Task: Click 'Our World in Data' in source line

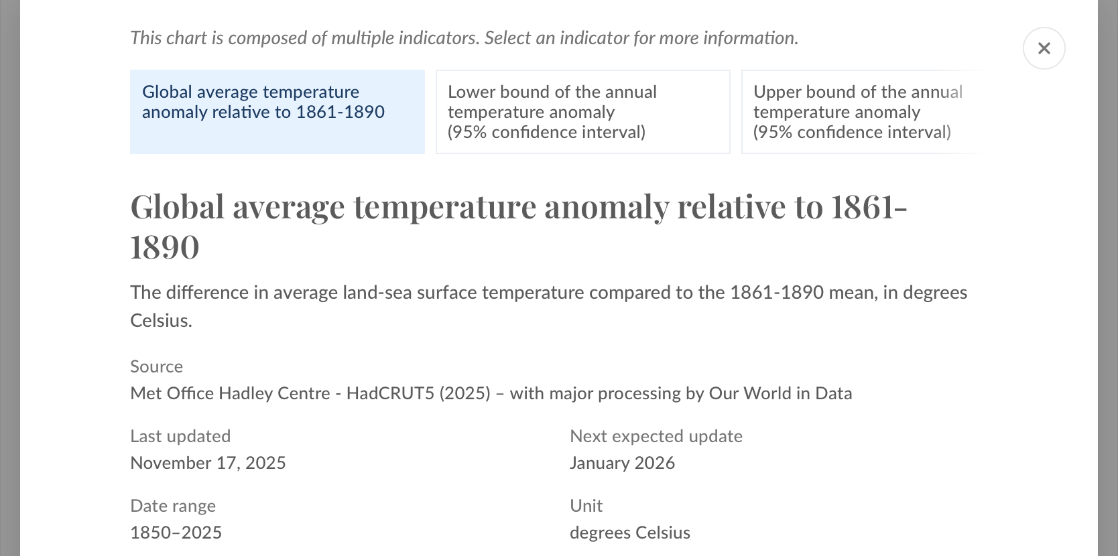Action: pyautogui.click(x=780, y=393)
